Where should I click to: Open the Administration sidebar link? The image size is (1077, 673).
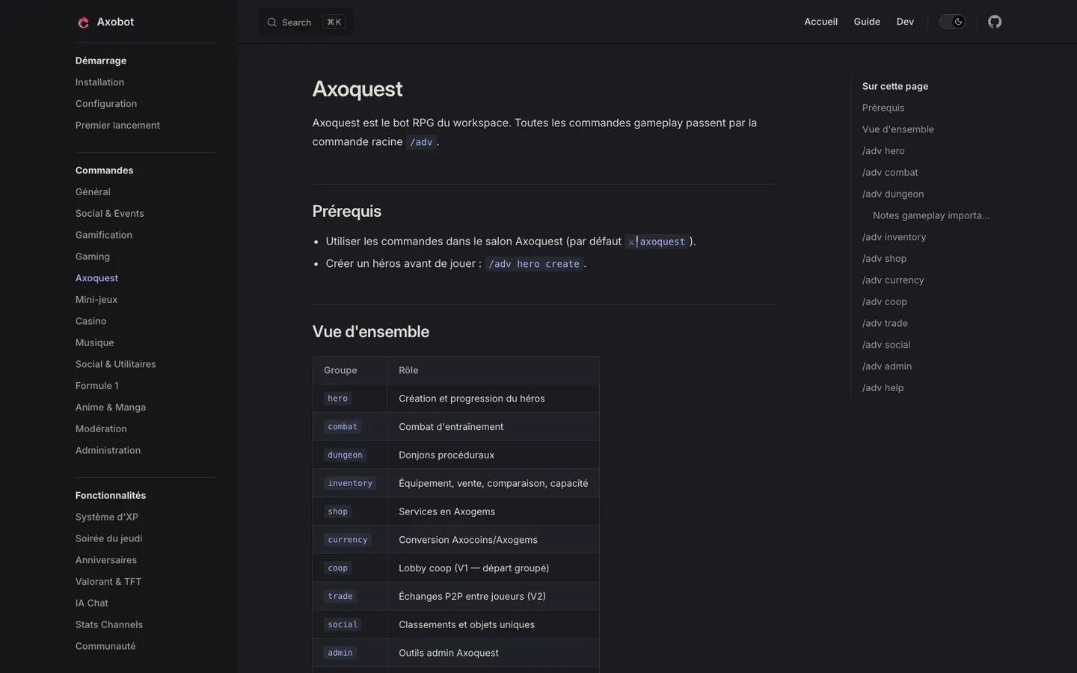(108, 450)
